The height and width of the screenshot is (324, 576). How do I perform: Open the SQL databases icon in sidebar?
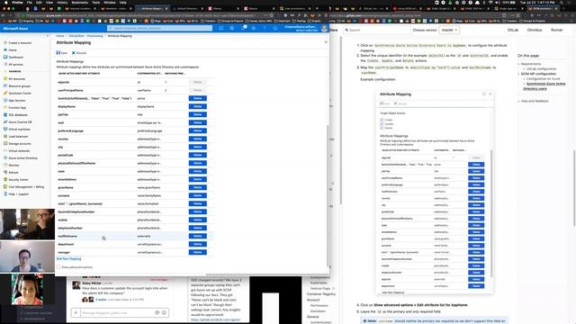pyautogui.click(x=5, y=114)
